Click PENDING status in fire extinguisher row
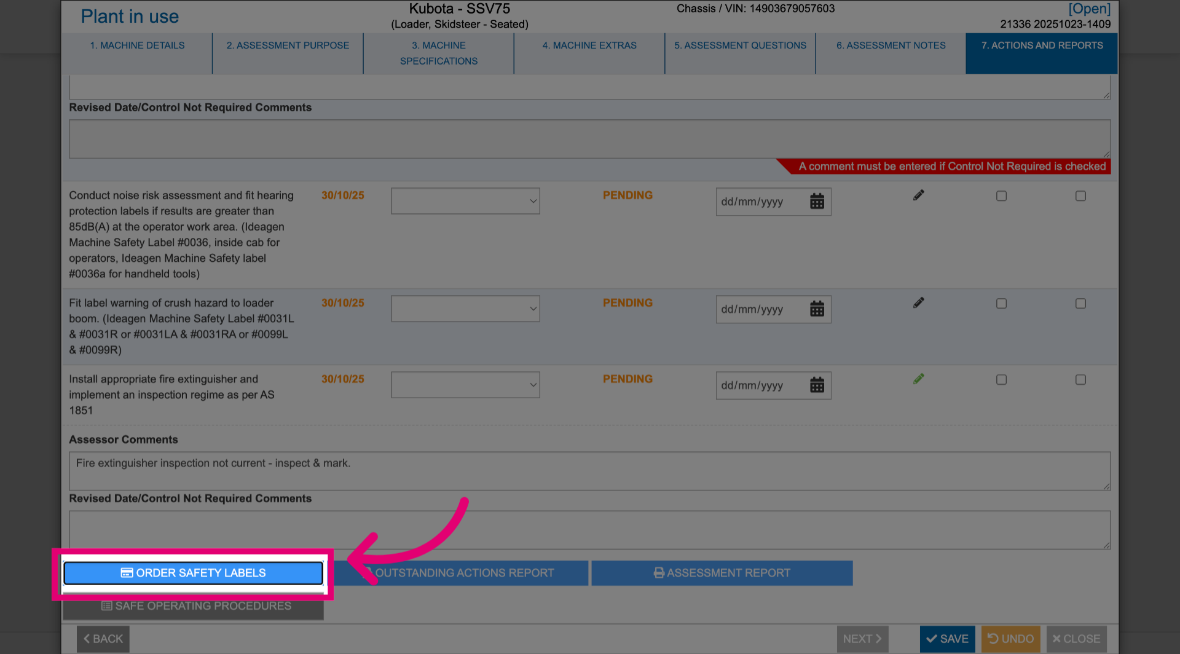This screenshot has height=654, width=1180. 627,379
